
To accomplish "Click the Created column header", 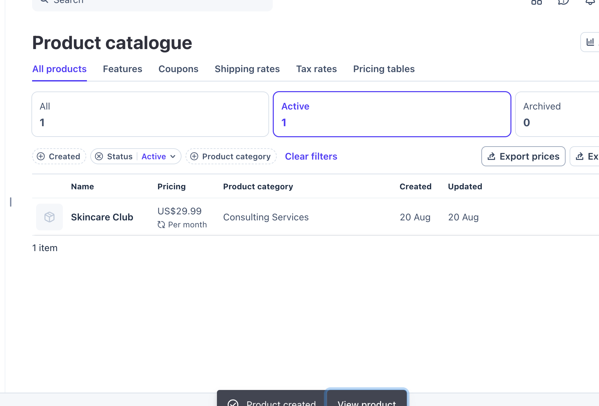I will pyautogui.click(x=415, y=187).
